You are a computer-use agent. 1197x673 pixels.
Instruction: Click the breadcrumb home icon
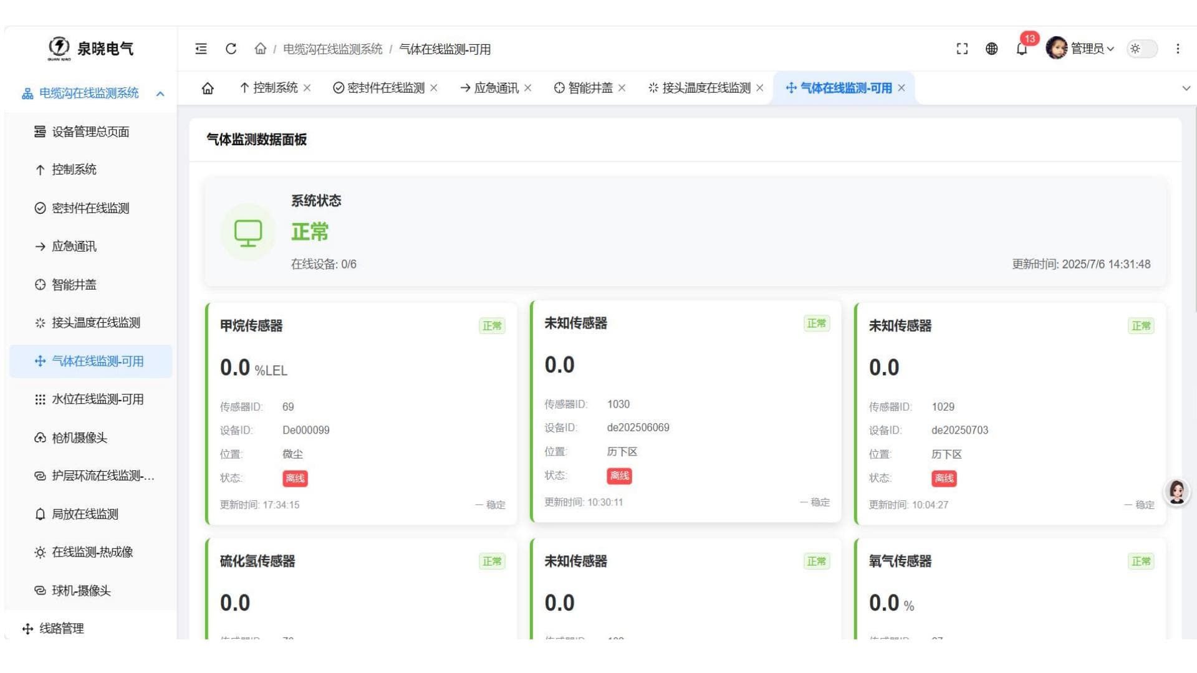(261, 49)
